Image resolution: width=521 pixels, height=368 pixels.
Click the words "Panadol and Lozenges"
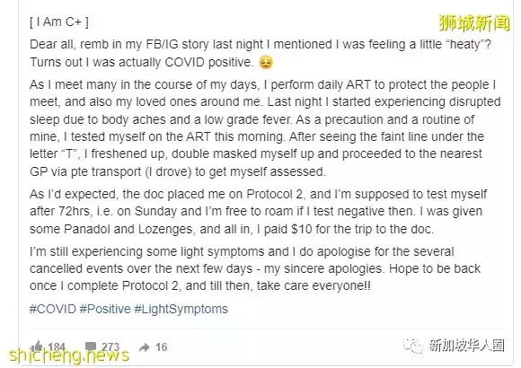[x=128, y=229]
